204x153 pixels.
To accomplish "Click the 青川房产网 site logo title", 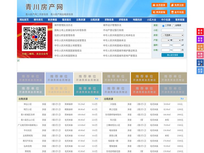I will (44, 7).
